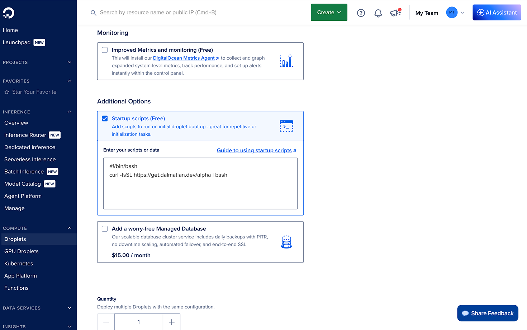The image size is (527, 330).
Task: Open Manage under Inference
Action: coord(14,208)
